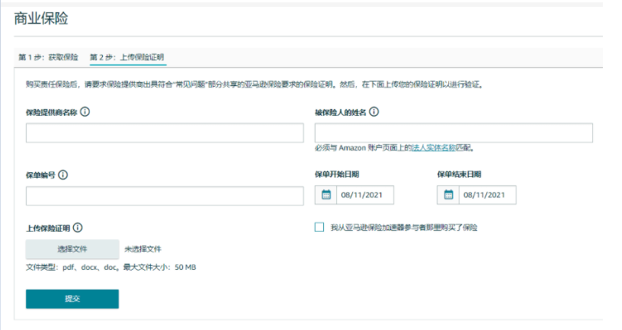Open info icon beside 上传保险证明

click(x=78, y=228)
